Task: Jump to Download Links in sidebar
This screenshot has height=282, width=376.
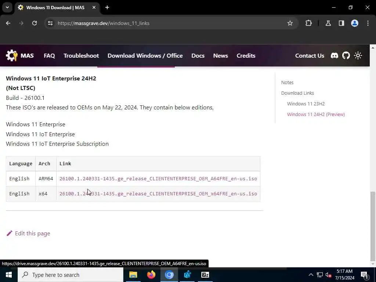Action: coord(297,93)
